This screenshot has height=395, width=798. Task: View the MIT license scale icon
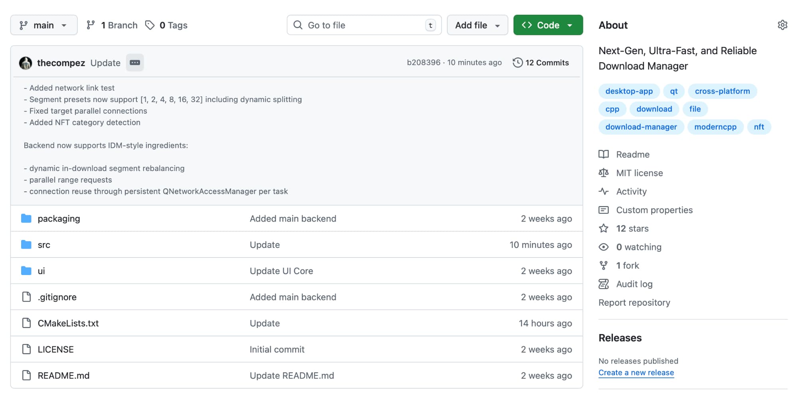[604, 173]
